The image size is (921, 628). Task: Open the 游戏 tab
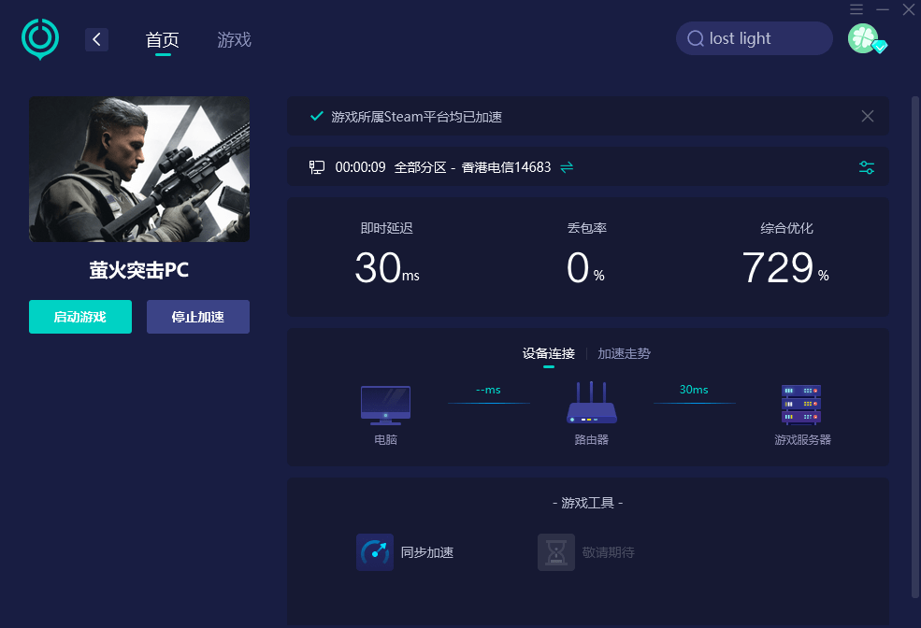pos(234,40)
